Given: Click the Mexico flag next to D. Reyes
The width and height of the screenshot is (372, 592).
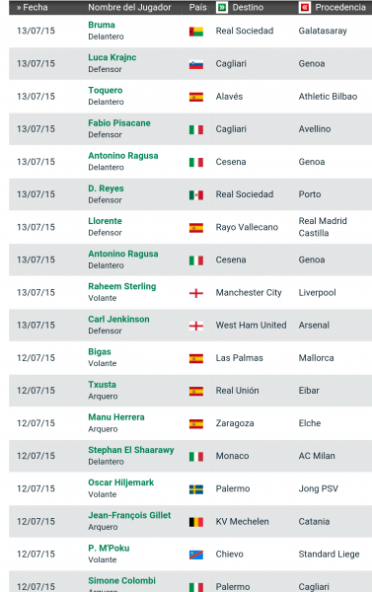Looking at the screenshot, I should click(x=196, y=194).
